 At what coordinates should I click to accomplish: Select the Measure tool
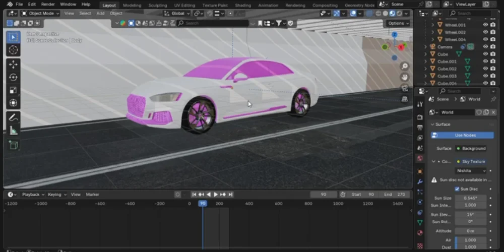[13, 131]
